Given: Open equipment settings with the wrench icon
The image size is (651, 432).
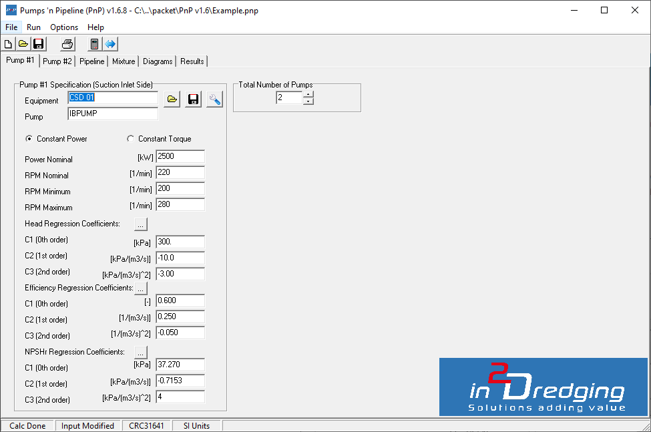Looking at the screenshot, I should pos(214,99).
